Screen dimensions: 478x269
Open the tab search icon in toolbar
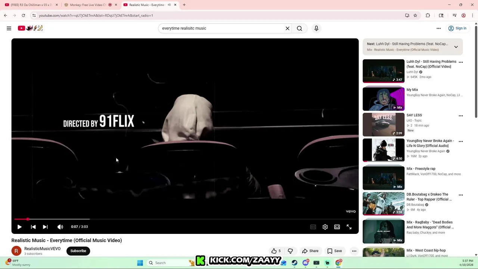pyautogui.click(x=441, y=15)
